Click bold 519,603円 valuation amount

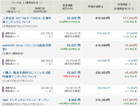point(103,18)
